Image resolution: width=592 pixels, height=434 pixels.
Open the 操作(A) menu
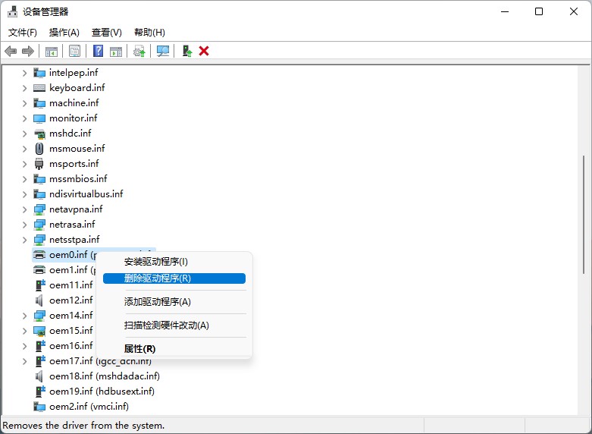coord(64,33)
